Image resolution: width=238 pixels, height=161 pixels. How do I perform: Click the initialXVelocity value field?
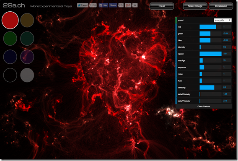pos(227,94)
